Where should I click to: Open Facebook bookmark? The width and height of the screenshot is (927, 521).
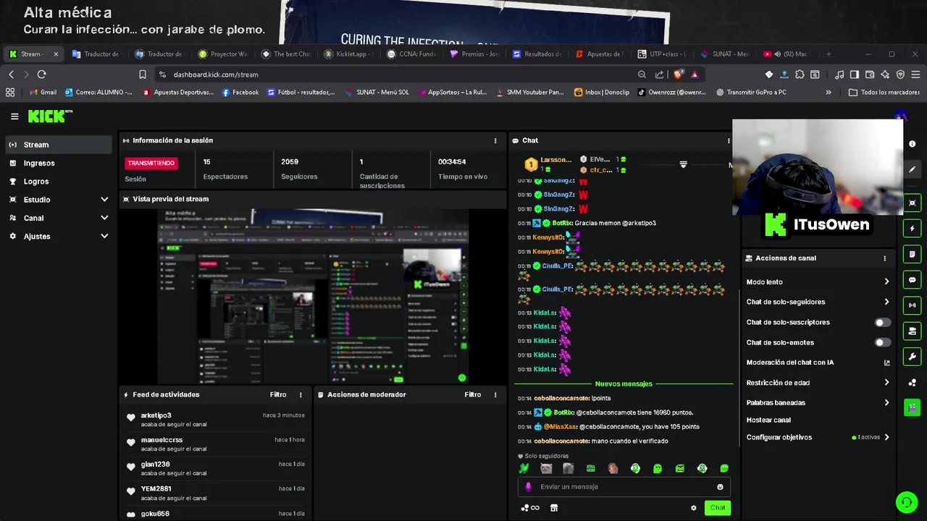click(x=240, y=92)
